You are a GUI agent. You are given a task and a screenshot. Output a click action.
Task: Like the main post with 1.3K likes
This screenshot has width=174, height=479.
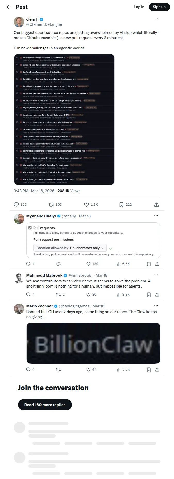(x=86, y=205)
